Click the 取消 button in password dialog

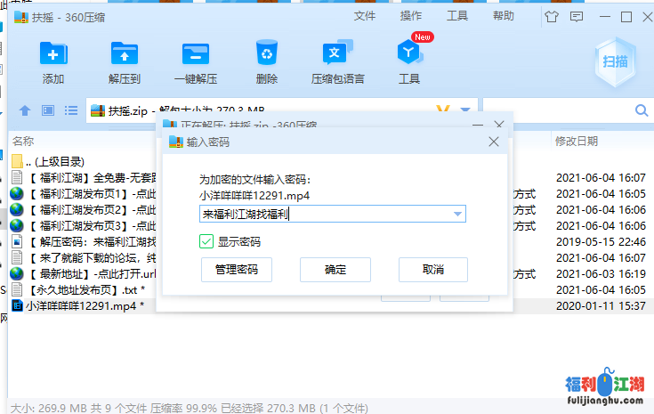point(433,270)
